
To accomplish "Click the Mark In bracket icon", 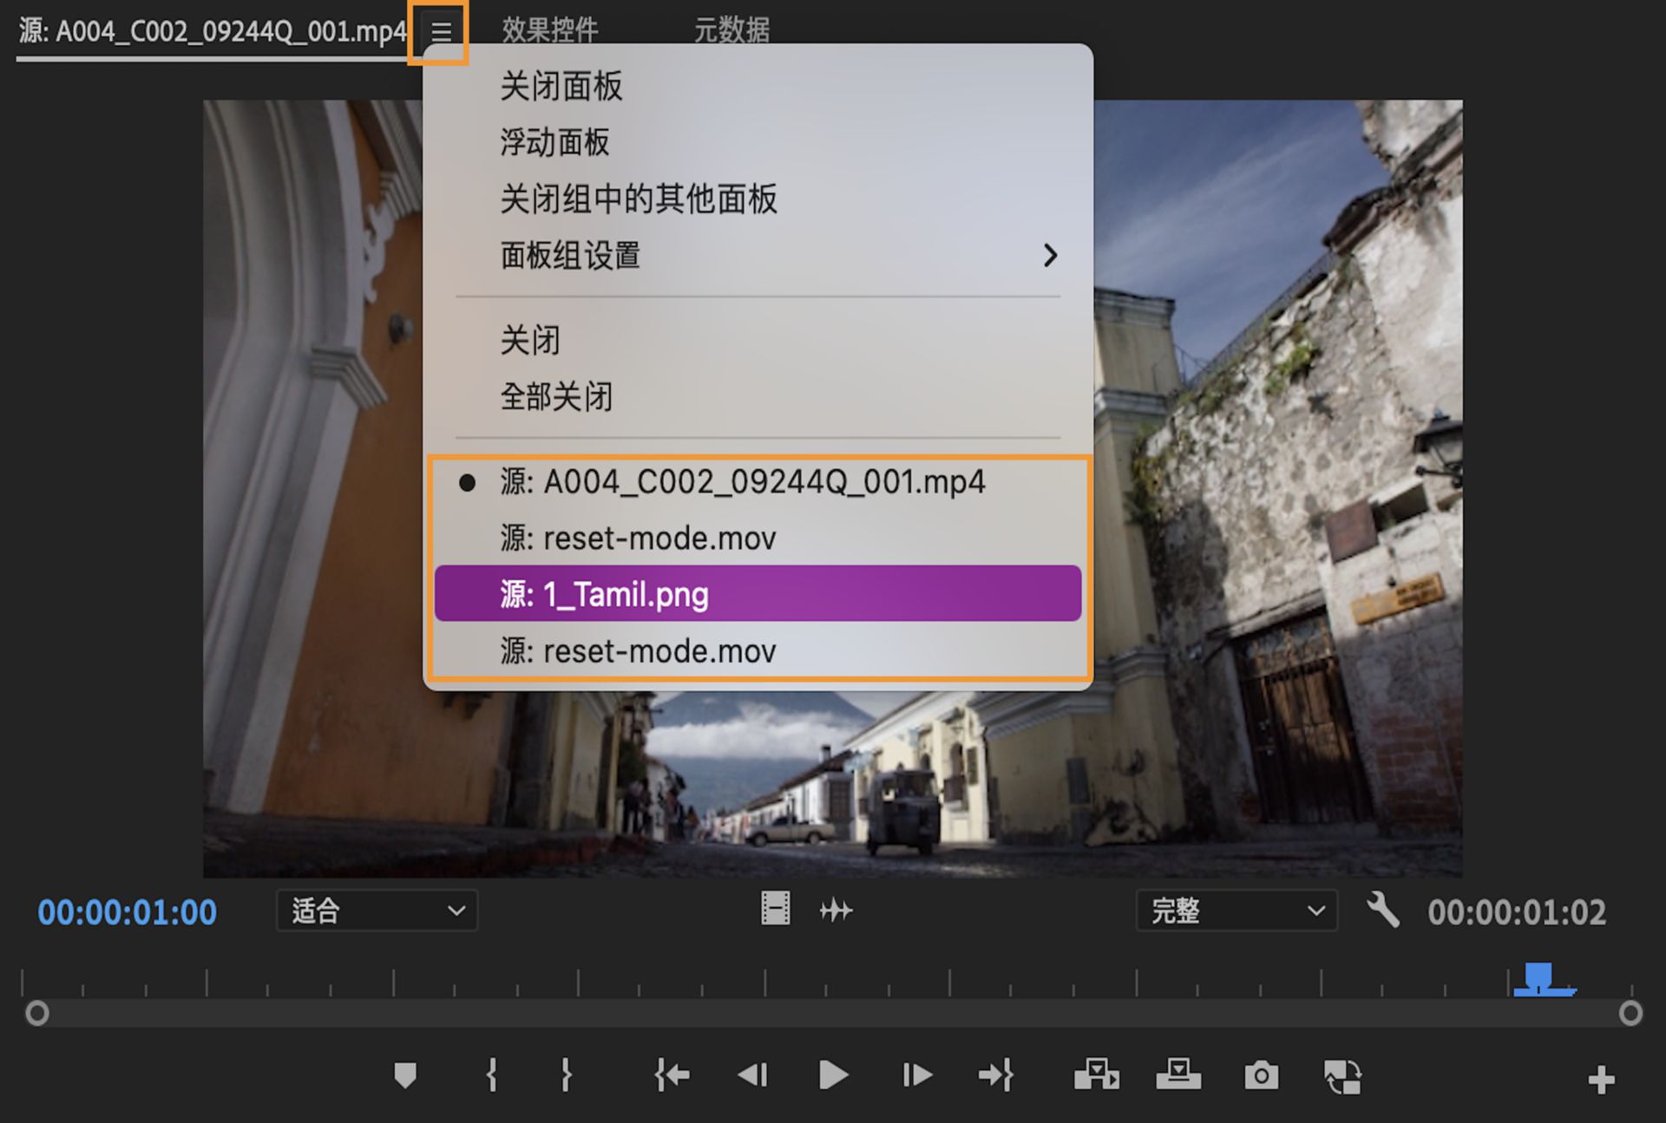I will tap(491, 1076).
